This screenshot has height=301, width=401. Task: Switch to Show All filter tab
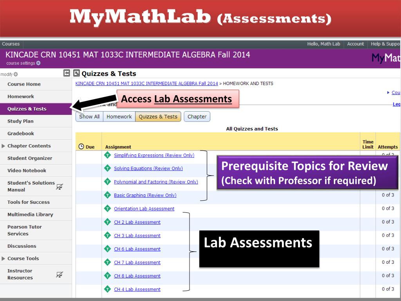[89, 116]
